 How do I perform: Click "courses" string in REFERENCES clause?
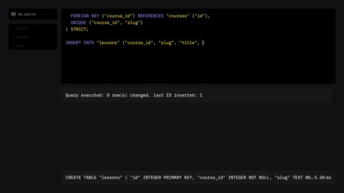pos(178,16)
